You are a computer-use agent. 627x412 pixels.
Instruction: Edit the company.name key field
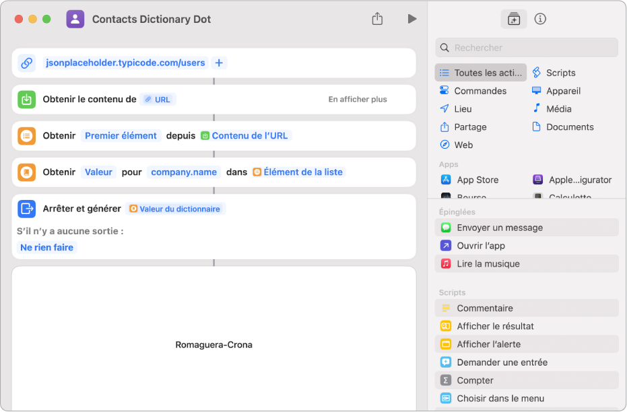coord(184,172)
